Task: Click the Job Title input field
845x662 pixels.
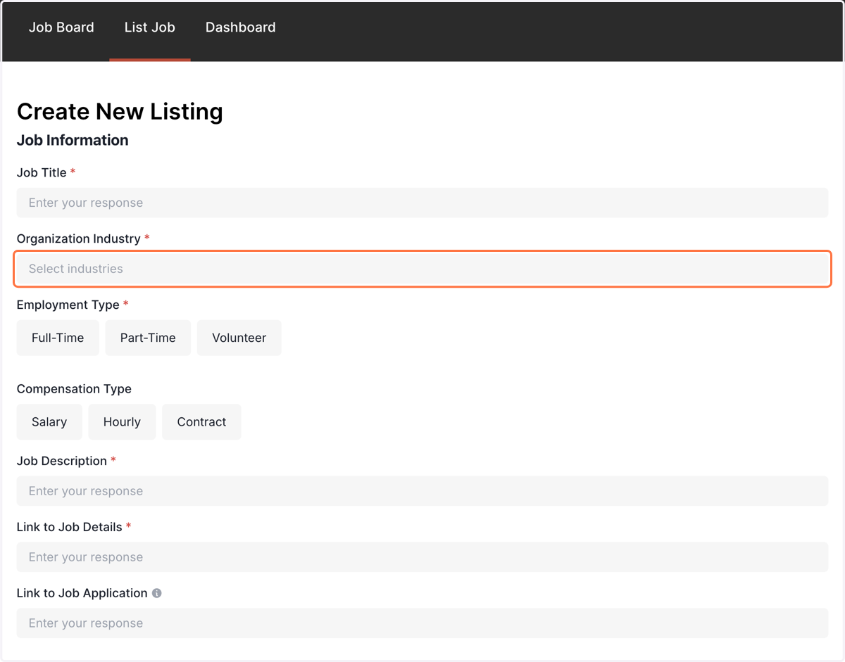Action: click(423, 203)
